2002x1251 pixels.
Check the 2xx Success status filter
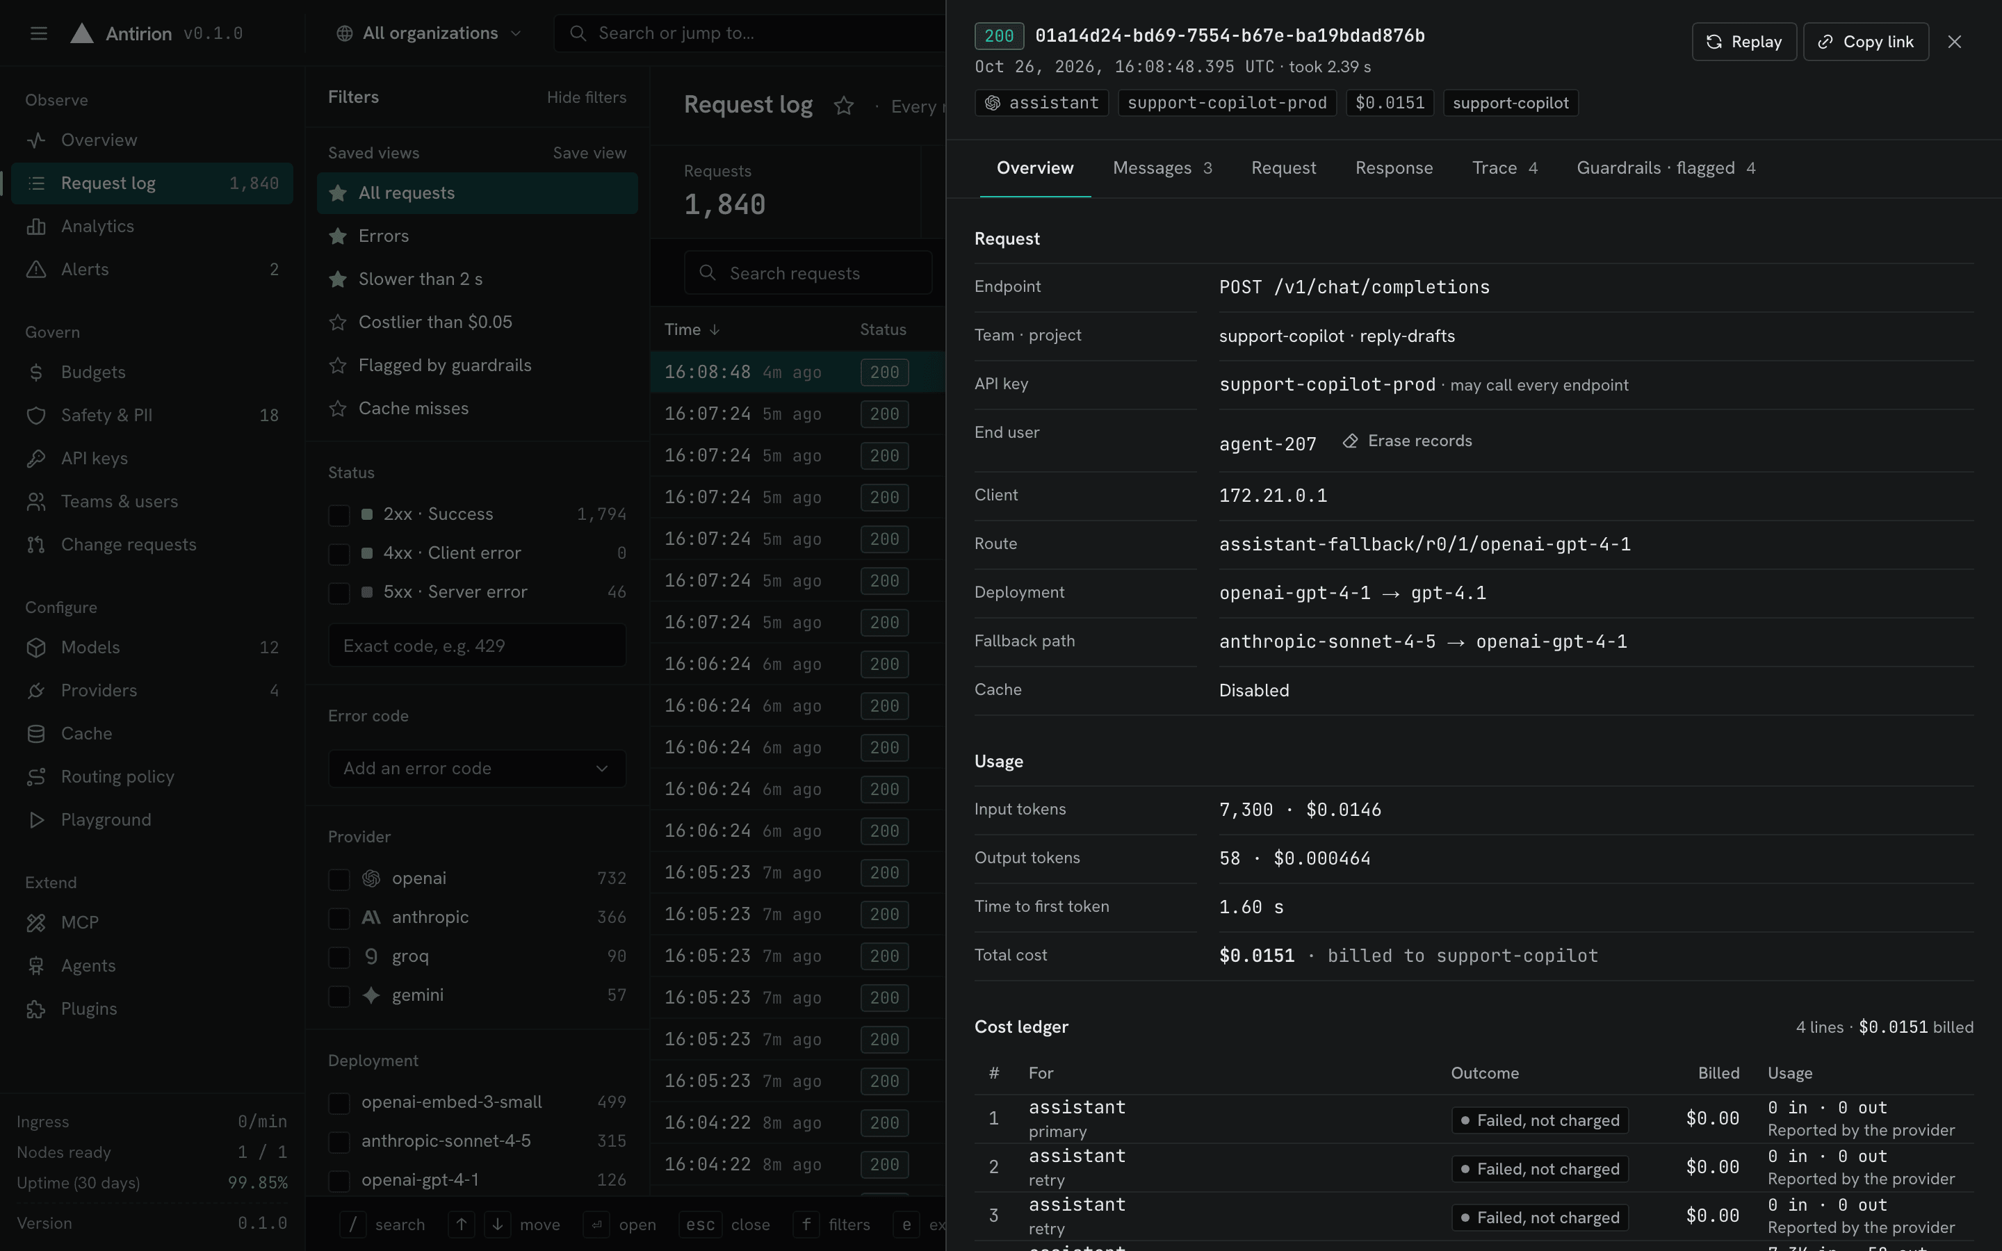[x=339, y=514]
